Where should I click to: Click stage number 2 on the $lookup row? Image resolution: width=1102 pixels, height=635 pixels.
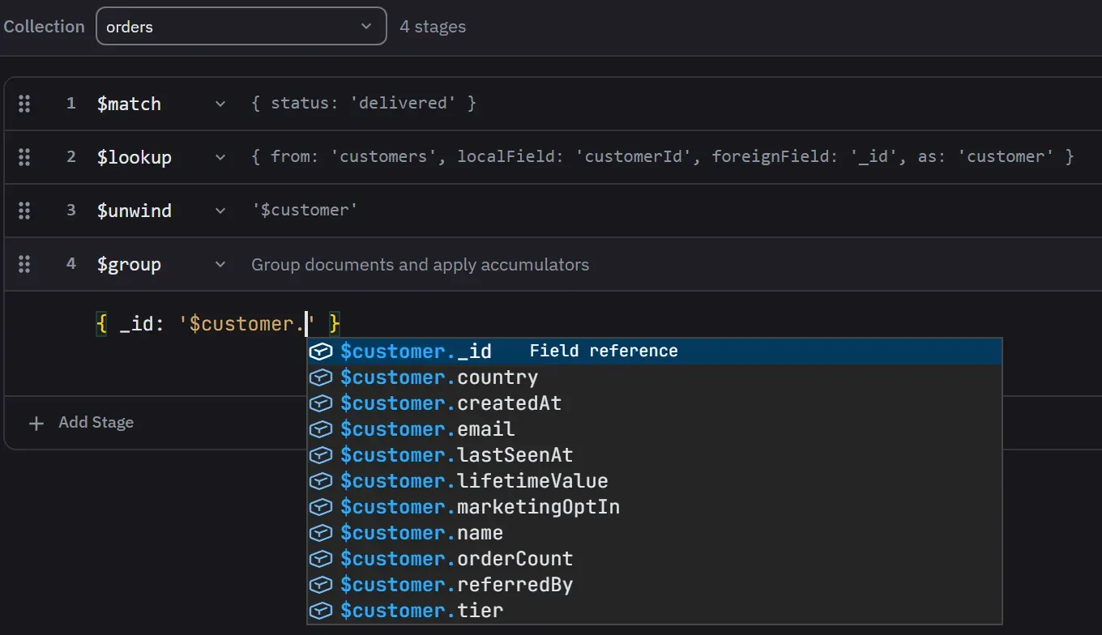tap(71, 157)
